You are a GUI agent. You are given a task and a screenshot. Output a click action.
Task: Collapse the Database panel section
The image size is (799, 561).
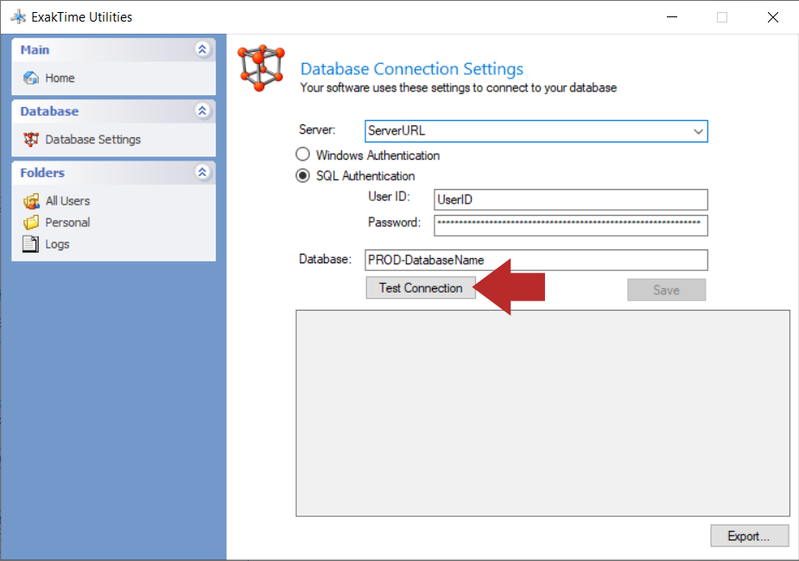tap(202, 110)
